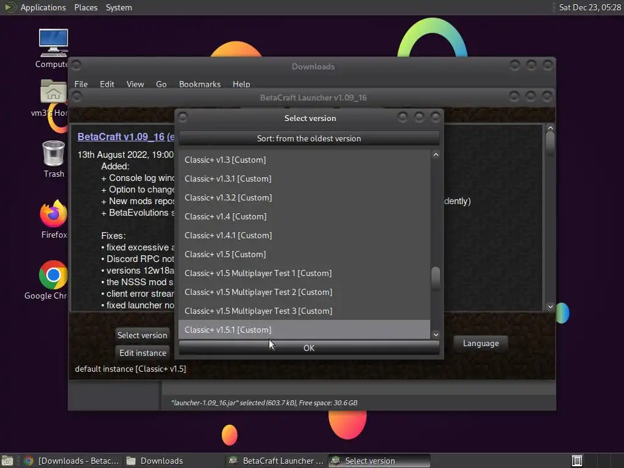Open the Applications menu
The image size is (624, 468).
point(43,7)
